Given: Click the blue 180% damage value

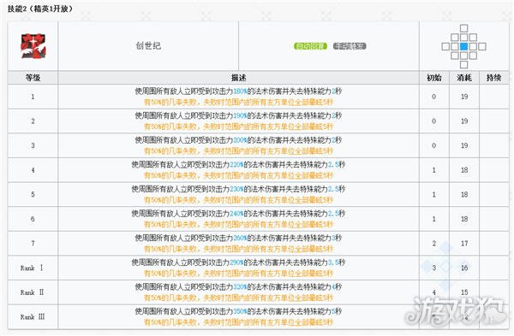Looking at the screenshot, I should pyautogui.click(x=240, y=91).
